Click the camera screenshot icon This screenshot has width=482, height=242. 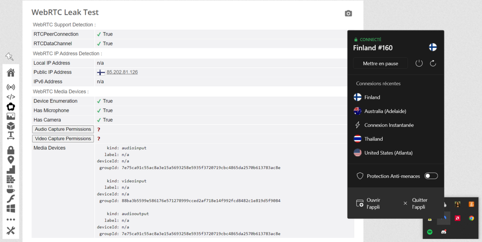click(348, 13)
